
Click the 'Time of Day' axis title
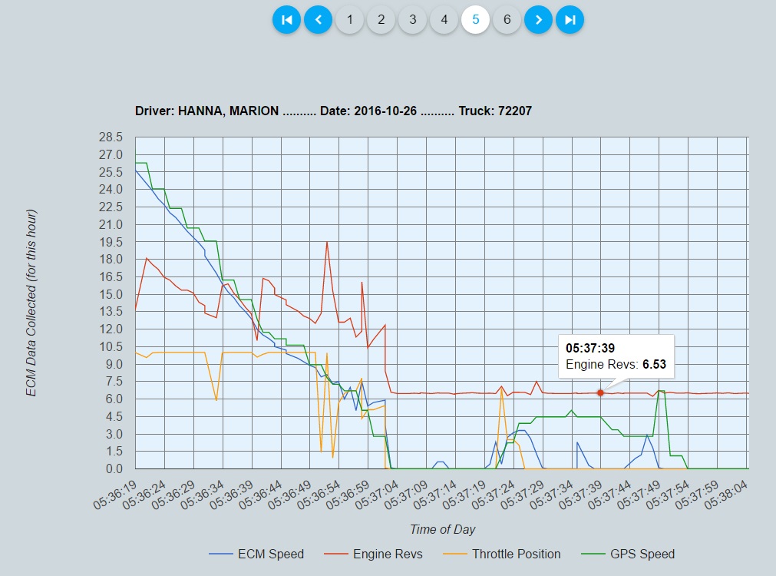pyautogui.click(x=442, y=529)
